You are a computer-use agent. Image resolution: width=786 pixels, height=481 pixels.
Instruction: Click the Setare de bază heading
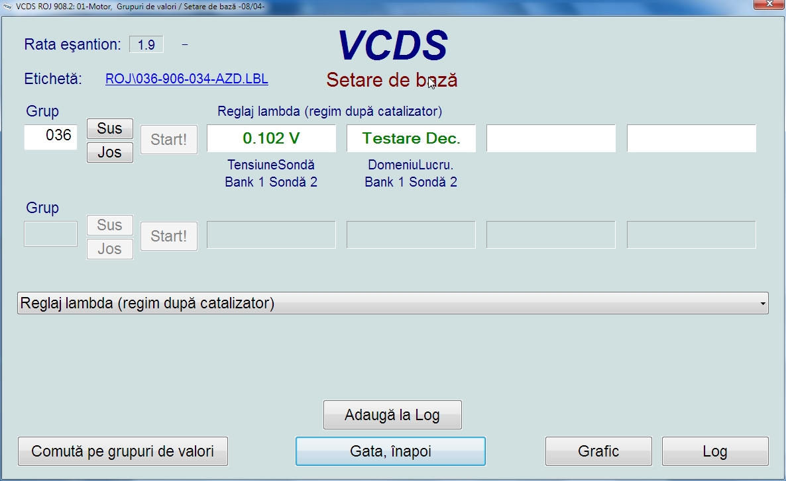point(392,80)
